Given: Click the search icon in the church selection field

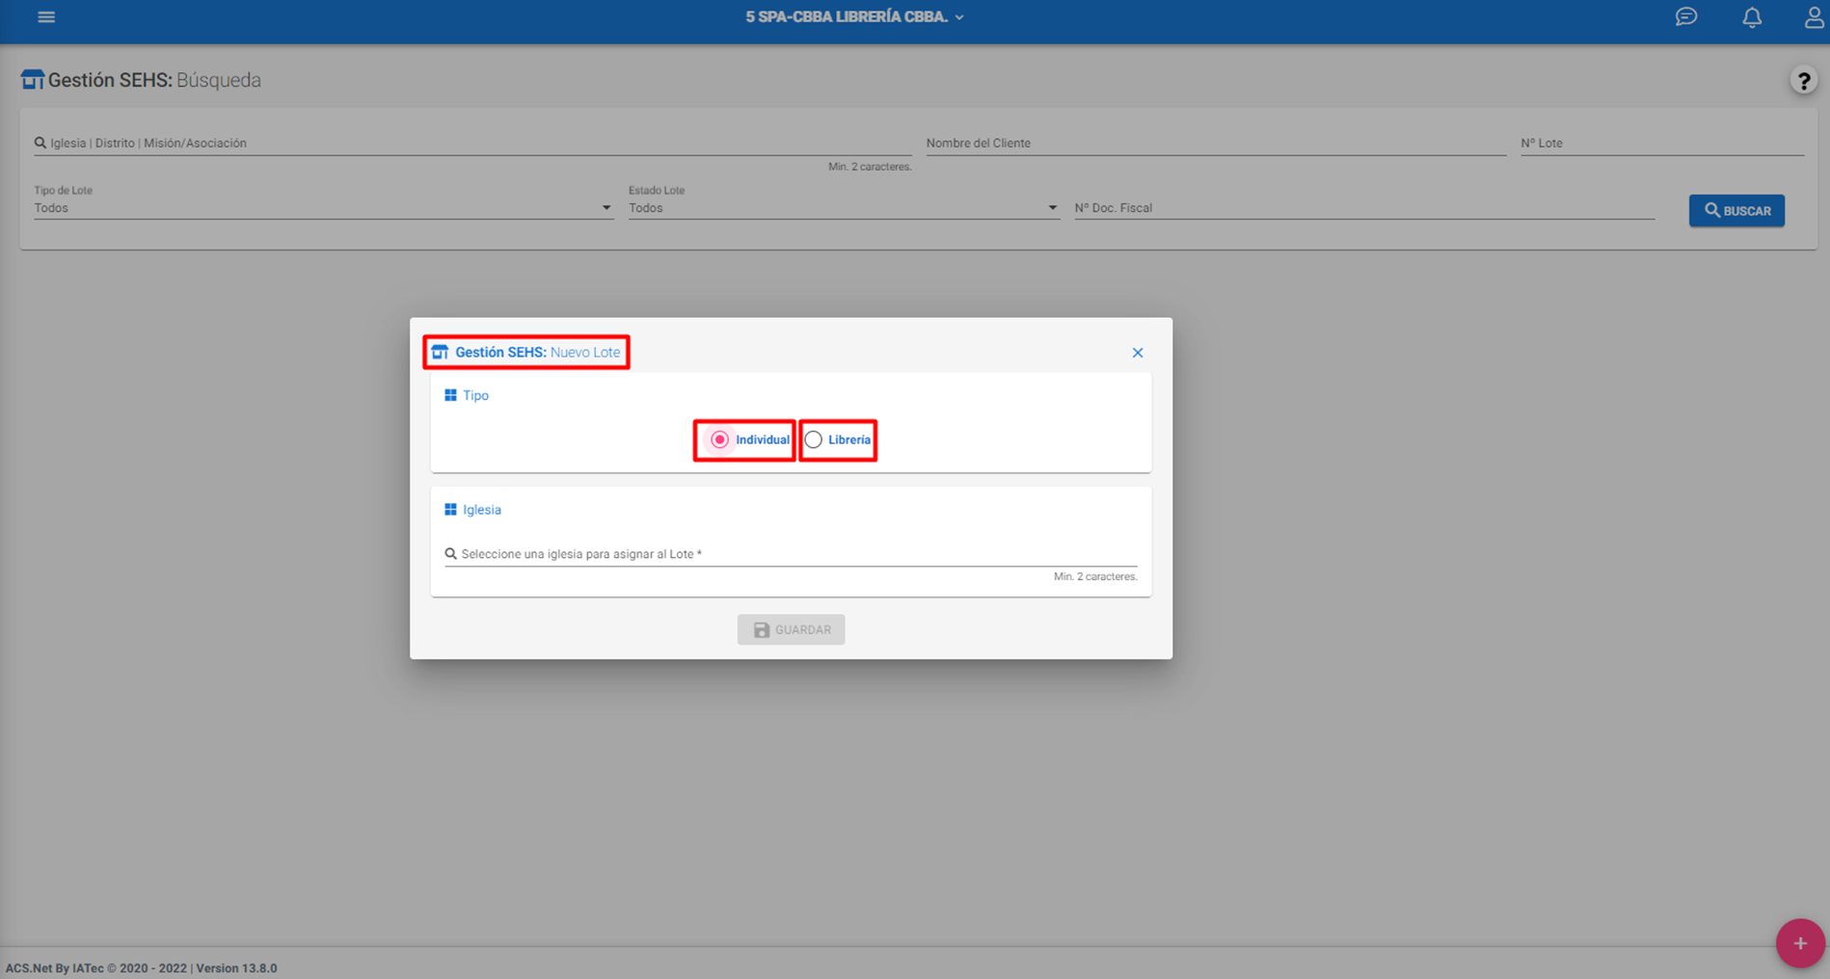Looking at the screenshot, I should coord(450,554).
